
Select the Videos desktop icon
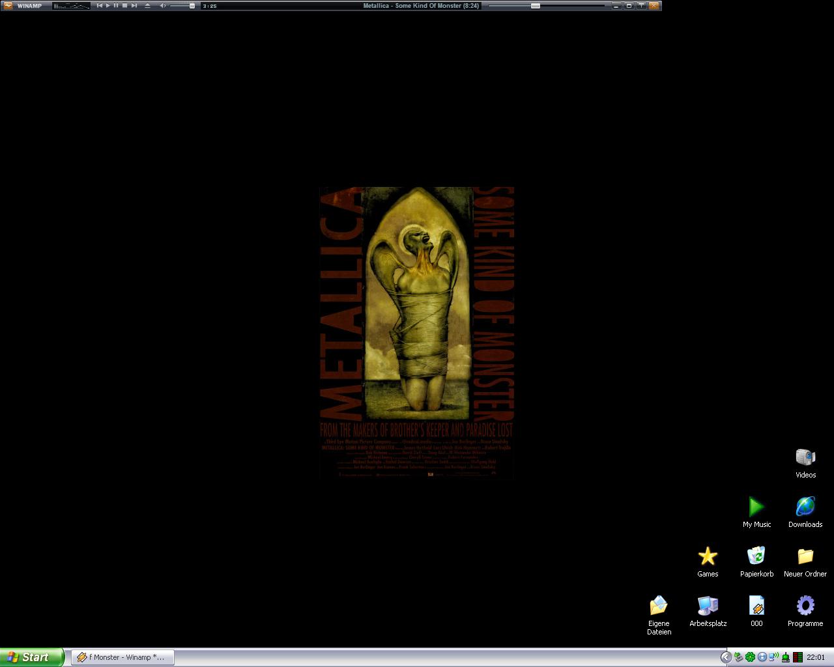805,463
